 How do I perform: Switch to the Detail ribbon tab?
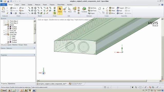pyautogui.click(x=23, y=5)
